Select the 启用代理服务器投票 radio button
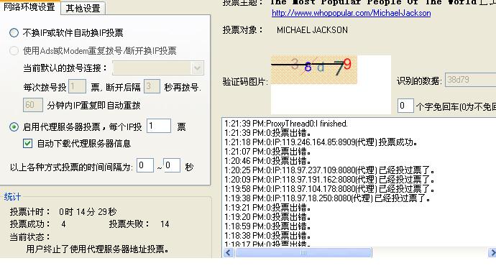Image resolution: width=496 pixels, height=276 pixels. point(14,126)
